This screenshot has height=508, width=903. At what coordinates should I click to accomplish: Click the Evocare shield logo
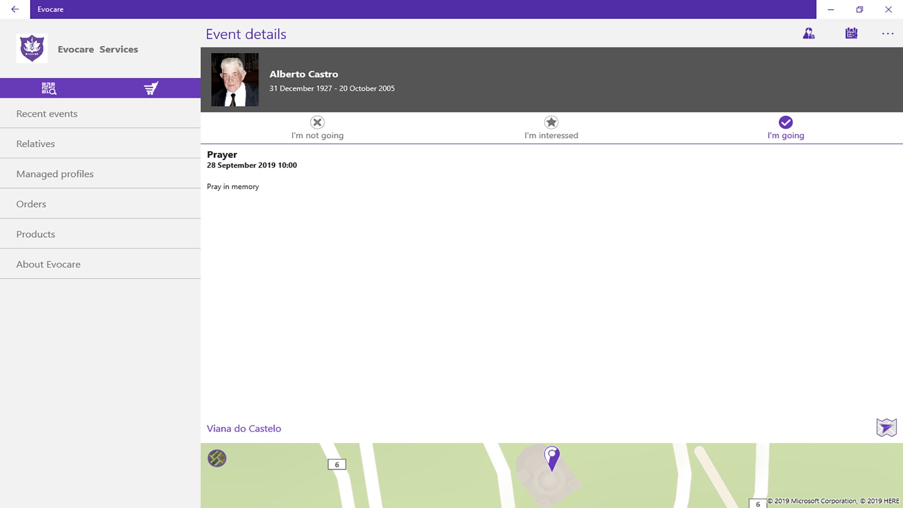[x=32, y=48]
